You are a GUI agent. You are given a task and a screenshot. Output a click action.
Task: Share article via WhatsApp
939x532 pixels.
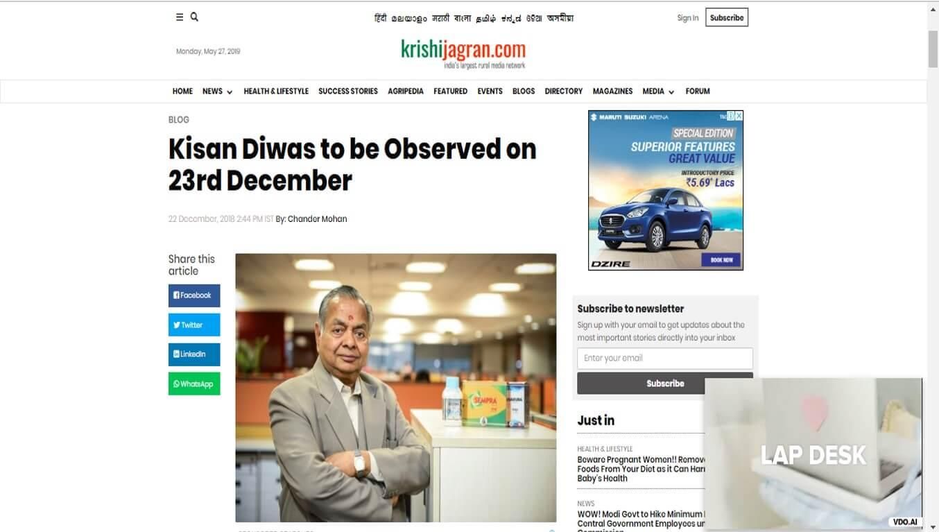tap(194, 384)
